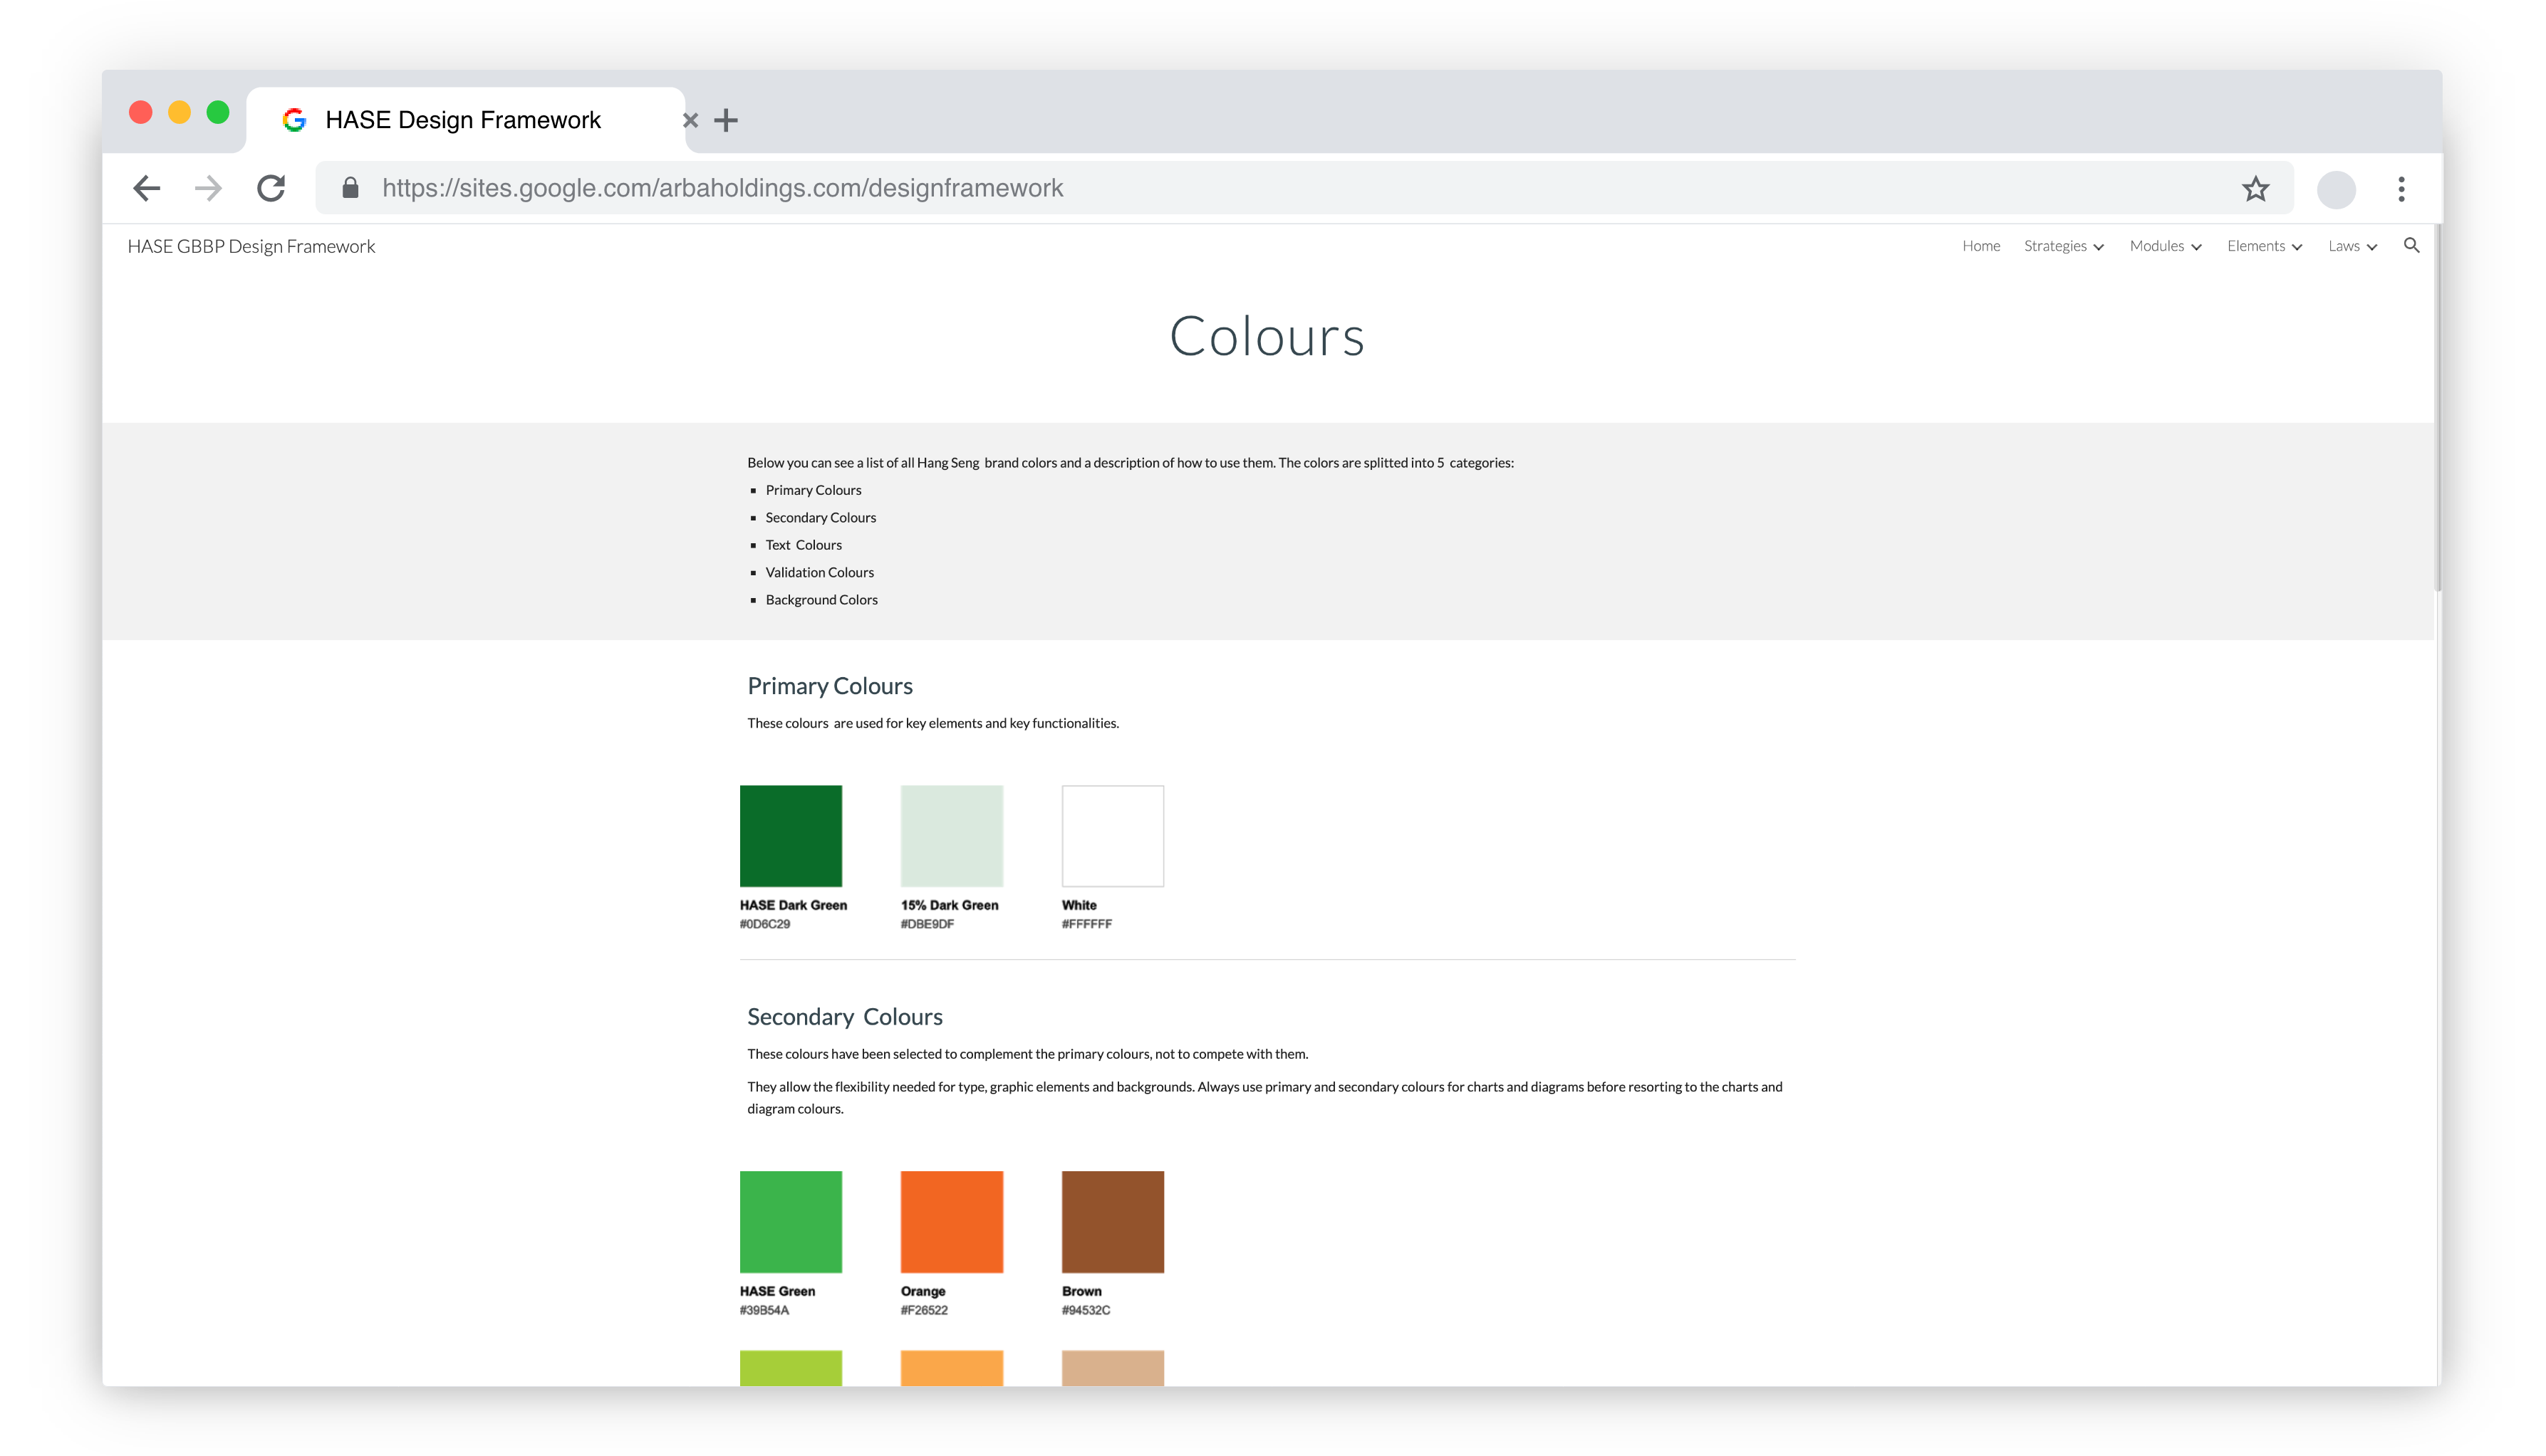
Task: Click the Background Colors list item
Action: (821, 600)
